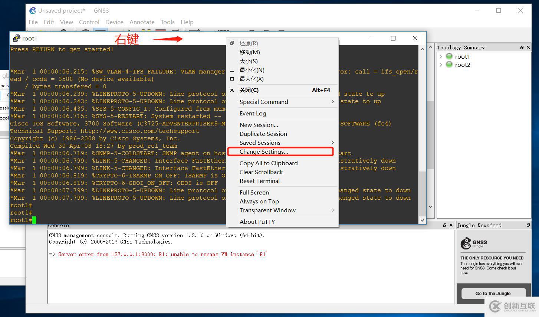Toggle Full Screen from context menu

tap(282, 192)
